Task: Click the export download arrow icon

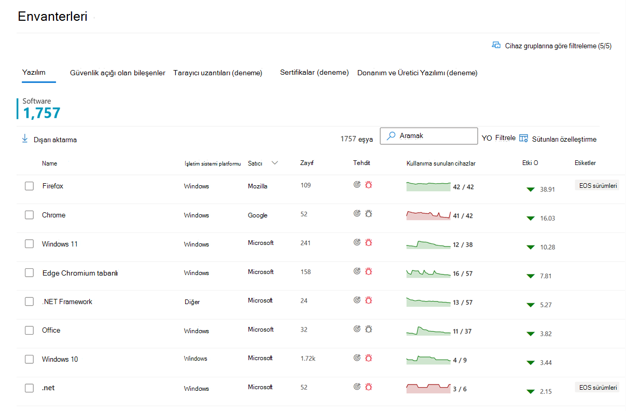Action: (x=24, y=139)
